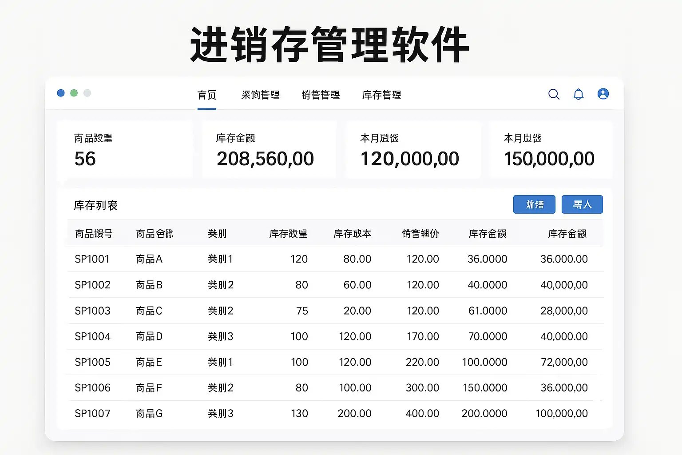Click product code SP1004 in the table
The width and height of the screenshot is (682, 455).
pos(92,336)
